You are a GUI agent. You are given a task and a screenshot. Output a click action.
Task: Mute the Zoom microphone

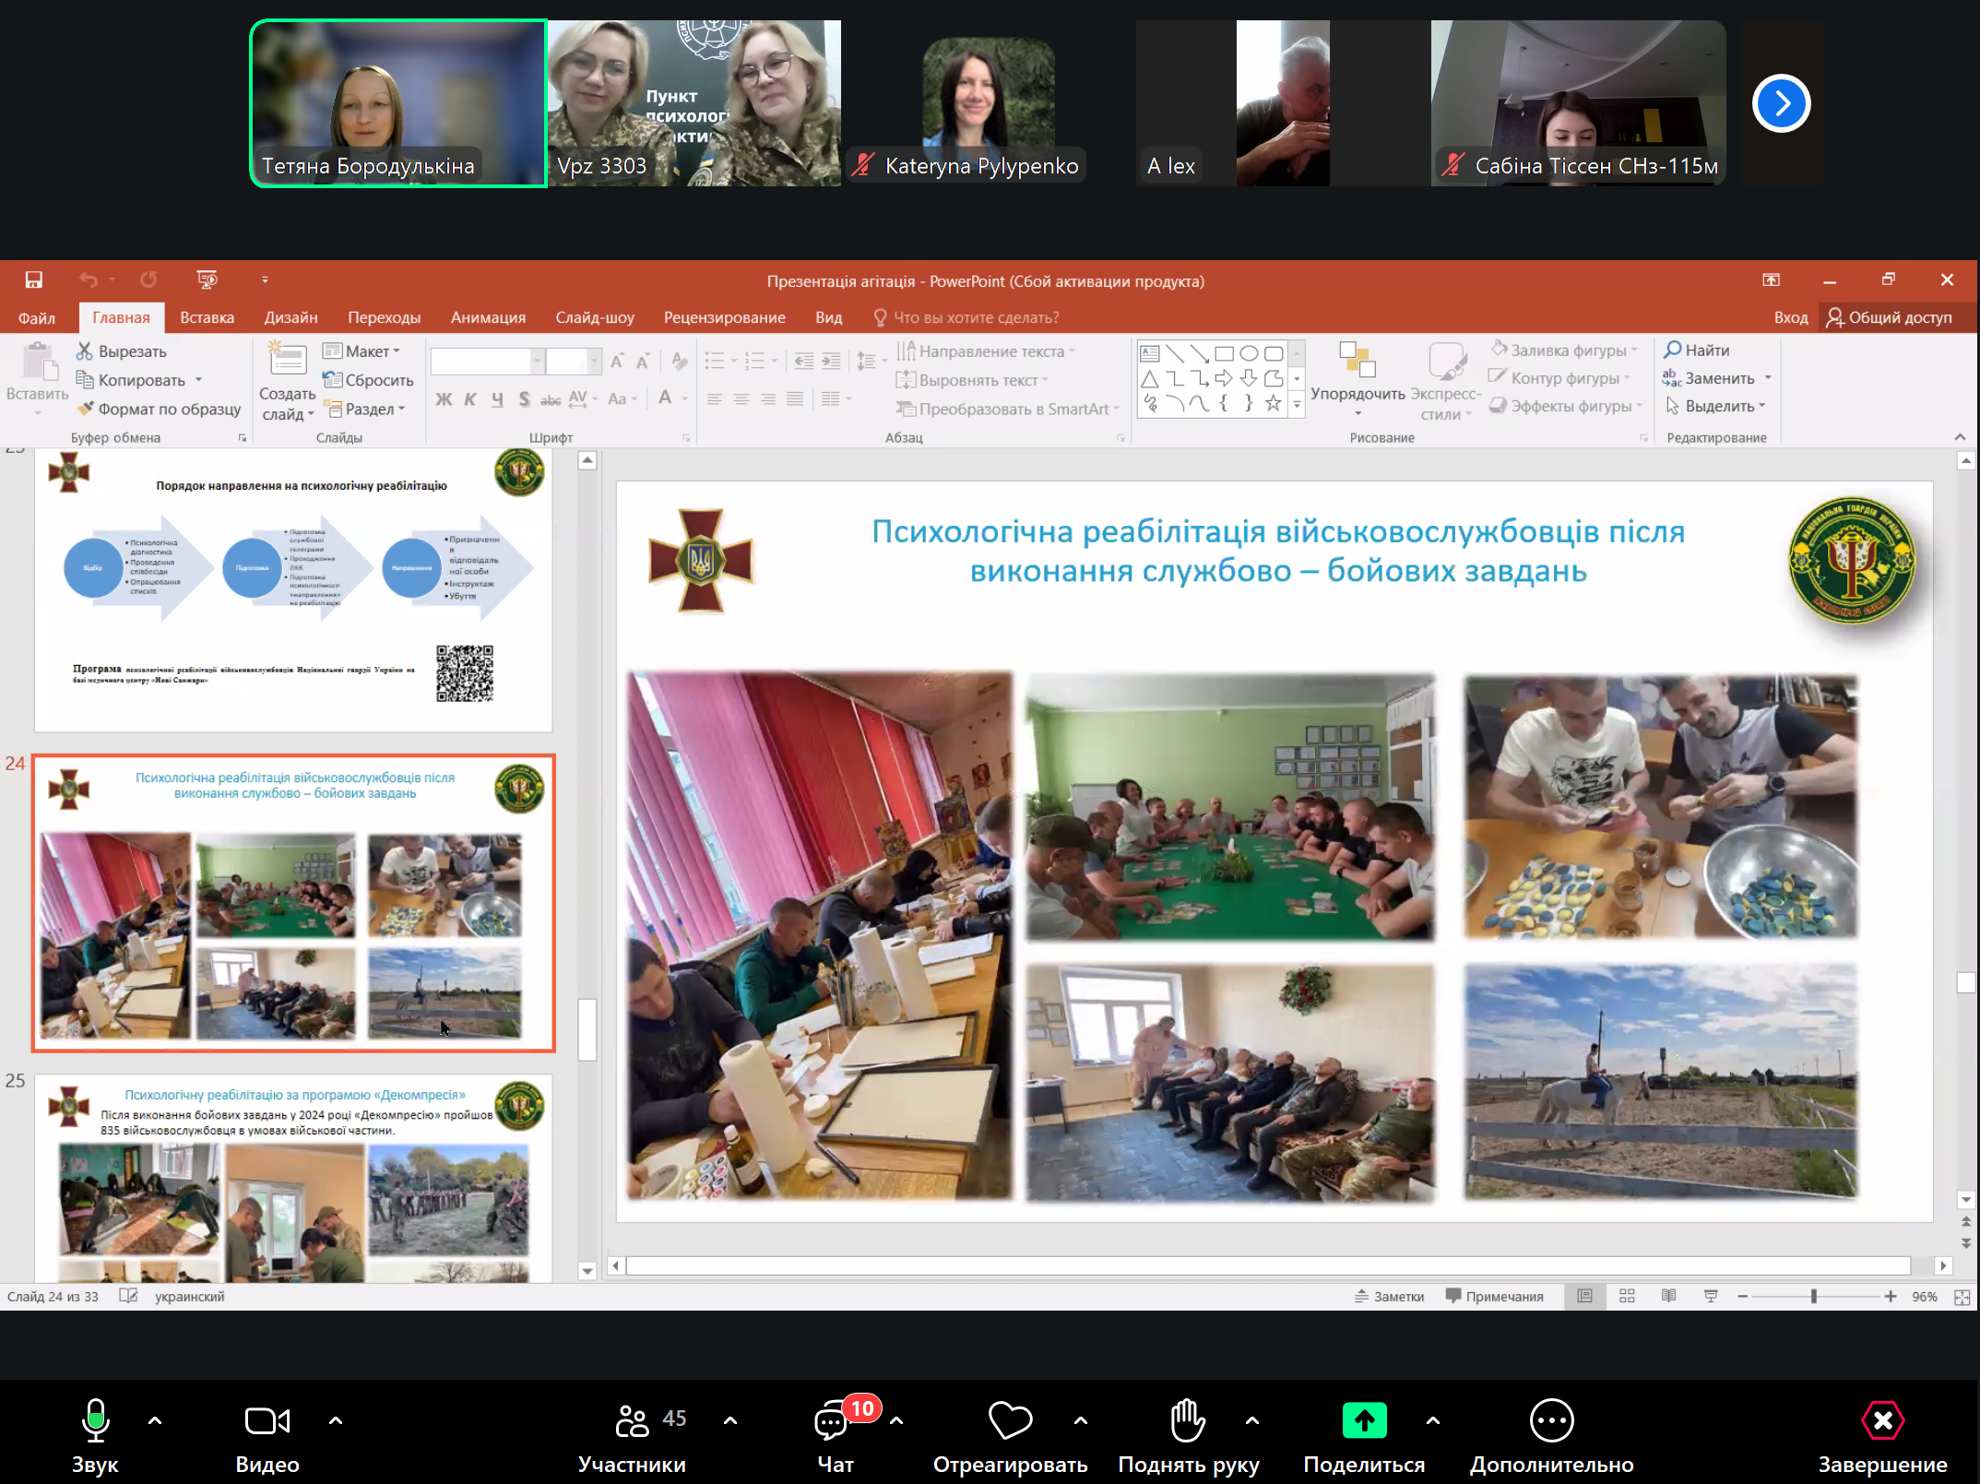point(95,1420)
